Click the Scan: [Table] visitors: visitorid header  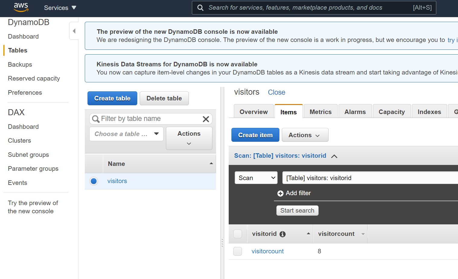tap(280, 156)
